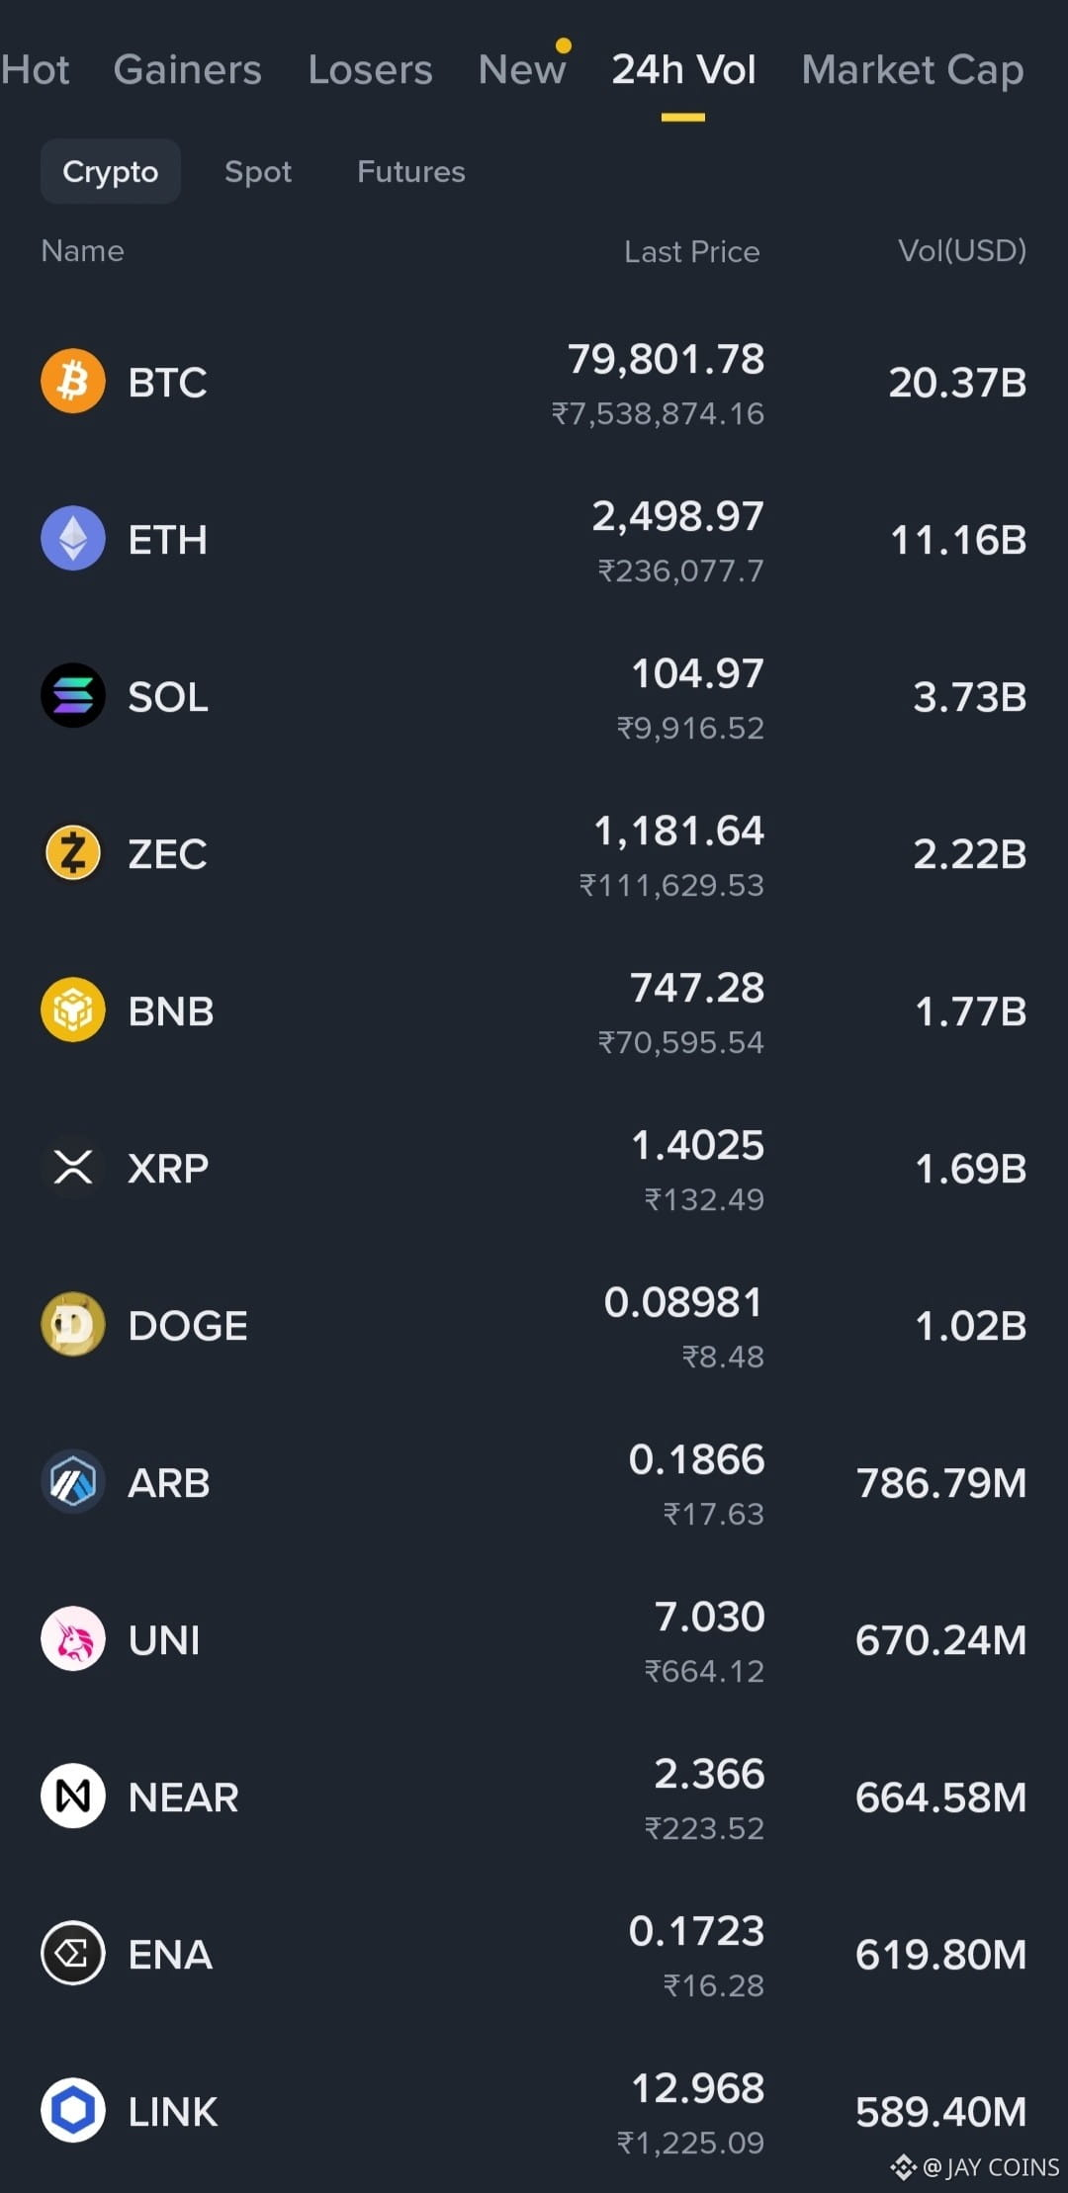
Task: Open the NEAR coin row
Action: coord(534,1797)
